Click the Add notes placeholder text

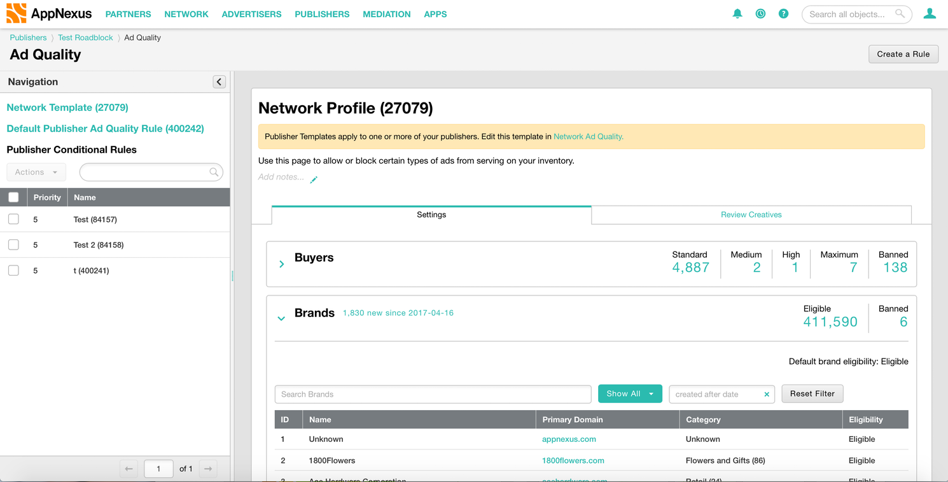point(281,177)
